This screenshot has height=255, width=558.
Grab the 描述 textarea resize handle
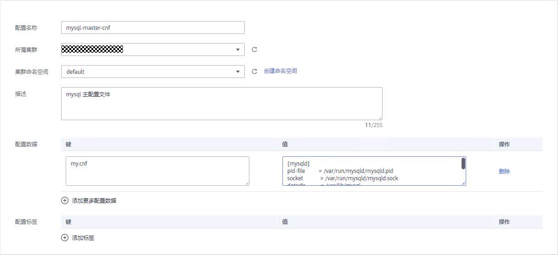[380, 118]
